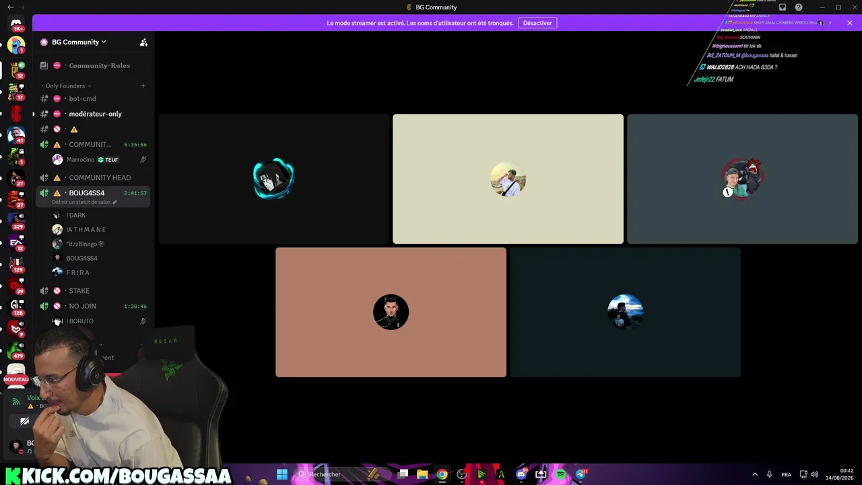Join the COMMUNITY HEAD voice channel
The image size is (862, 485).
tap(93, 178)
